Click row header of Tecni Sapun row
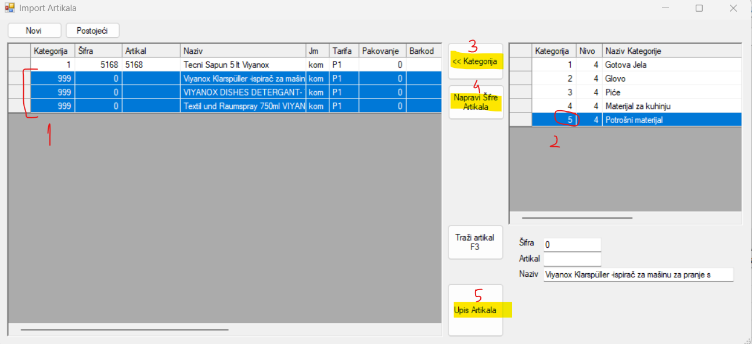This screenshot has width=752, height=344. pos(20,64)
